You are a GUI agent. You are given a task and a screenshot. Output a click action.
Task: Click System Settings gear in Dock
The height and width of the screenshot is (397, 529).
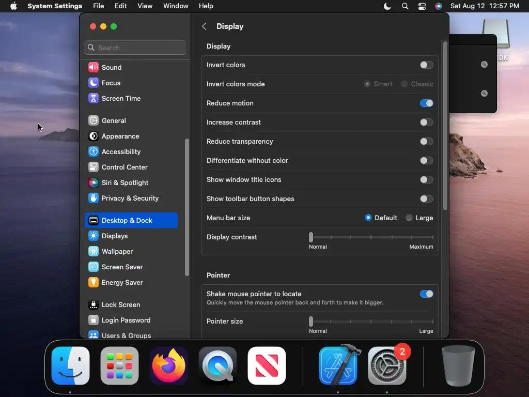387,365
